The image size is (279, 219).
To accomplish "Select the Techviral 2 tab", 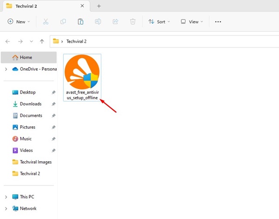I will (45, 6).
